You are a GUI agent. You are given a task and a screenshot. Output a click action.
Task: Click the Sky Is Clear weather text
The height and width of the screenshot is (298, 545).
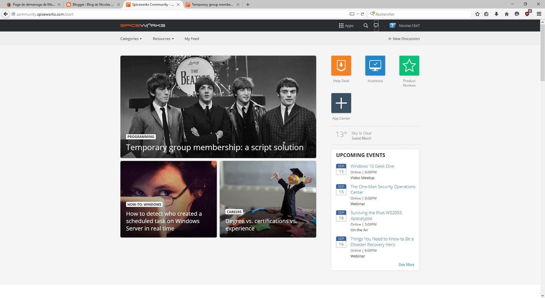361,133
